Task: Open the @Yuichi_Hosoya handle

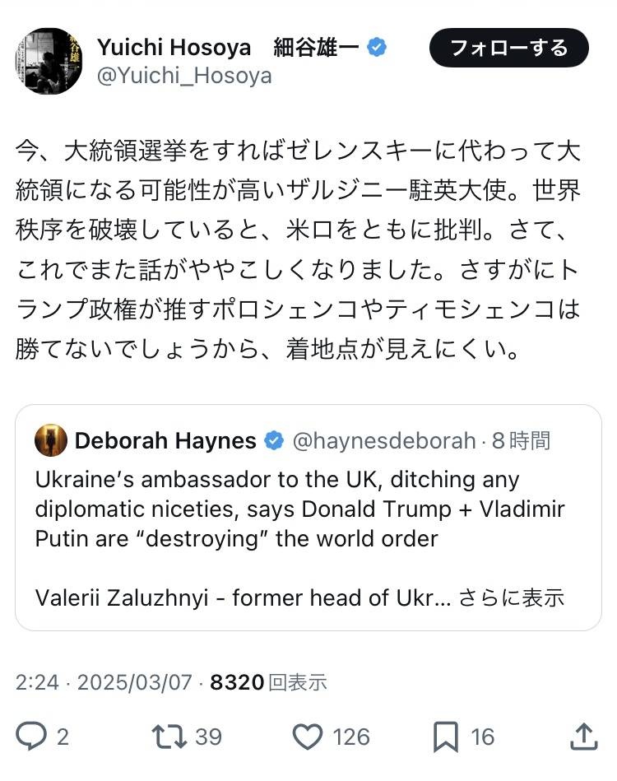Action: click(x=184, y=77)
